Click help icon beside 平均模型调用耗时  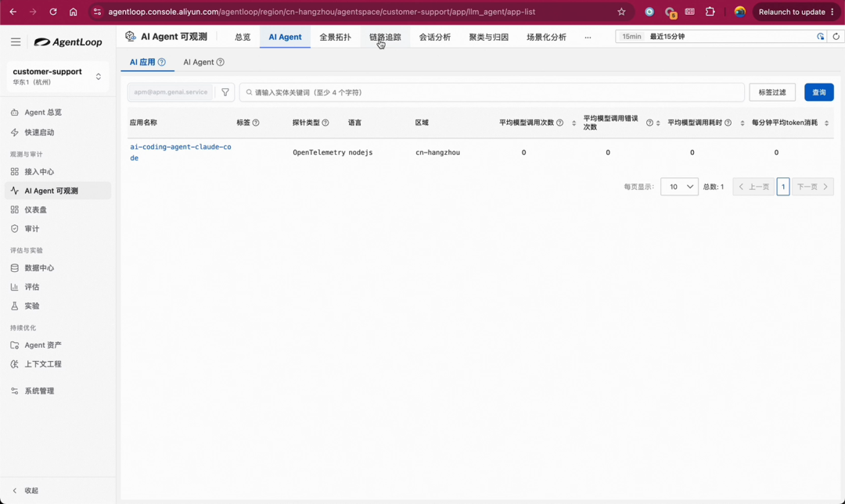(x=728, y=123)
